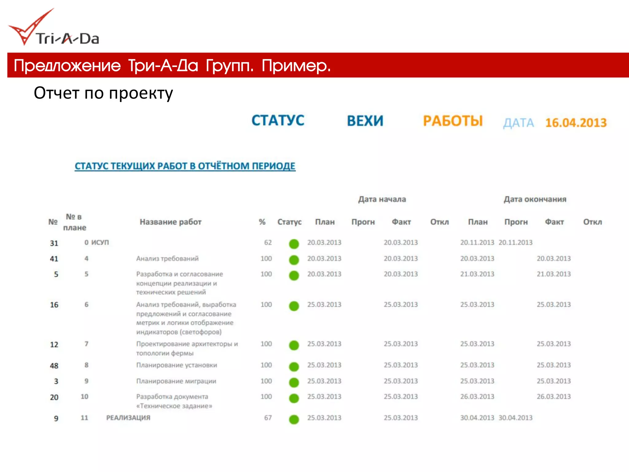This screenshot has height=472, width=629.
Task: Click green status dot for Анализ требований
Action: 294,260
